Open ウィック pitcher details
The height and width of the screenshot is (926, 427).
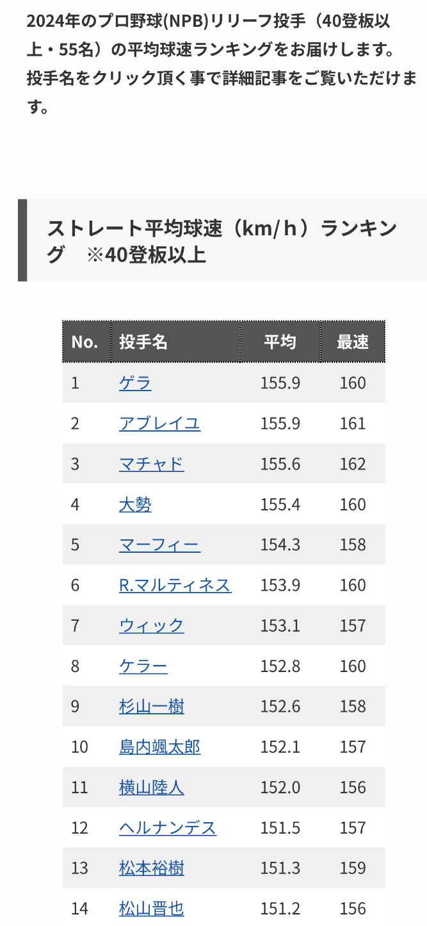click(x=151, y=625)
